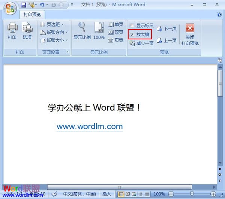Switch to Draft view icon
This screenshot has width=225, height=199.
click(147, 194)
